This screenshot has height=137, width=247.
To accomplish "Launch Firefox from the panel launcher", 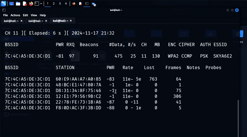I will click(x=31, y=4).
